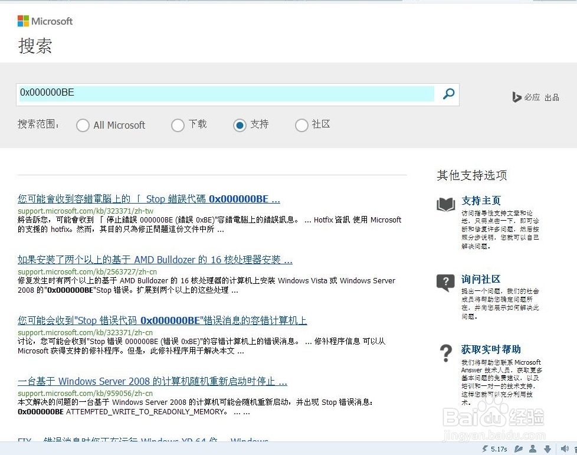
Task: Click the 必应 出品 text
Action: (x=542, y=97)
